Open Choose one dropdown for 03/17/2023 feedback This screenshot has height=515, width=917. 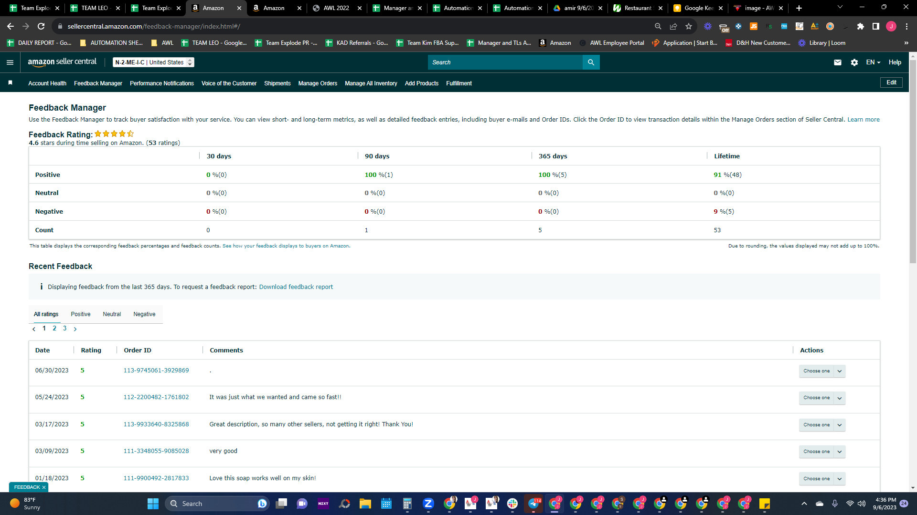(822, 425)
